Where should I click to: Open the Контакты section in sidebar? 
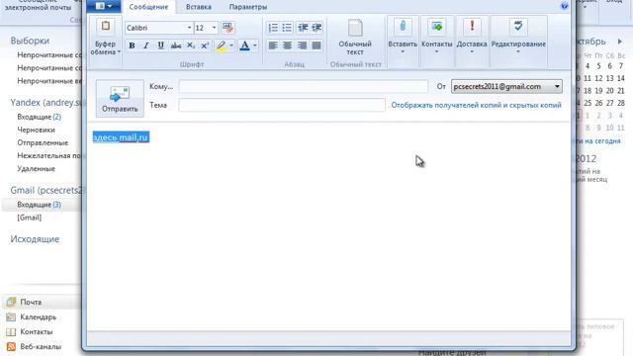[37, 332]
